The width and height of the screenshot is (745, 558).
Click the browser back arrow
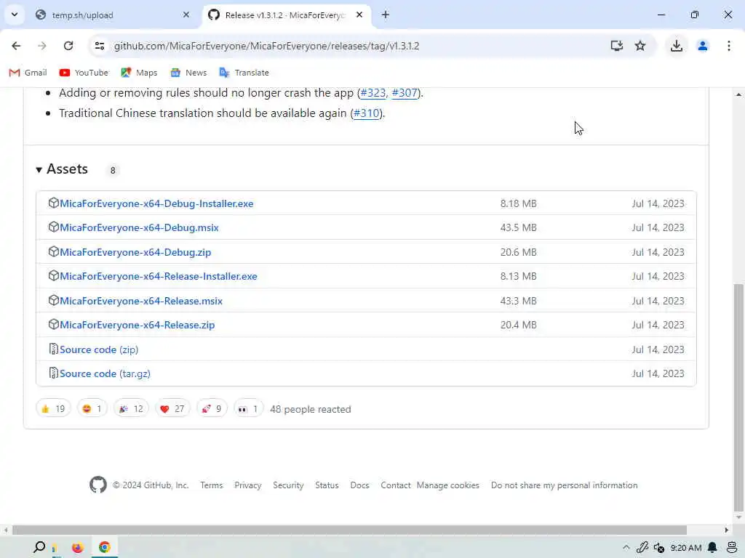pos(16,46)
